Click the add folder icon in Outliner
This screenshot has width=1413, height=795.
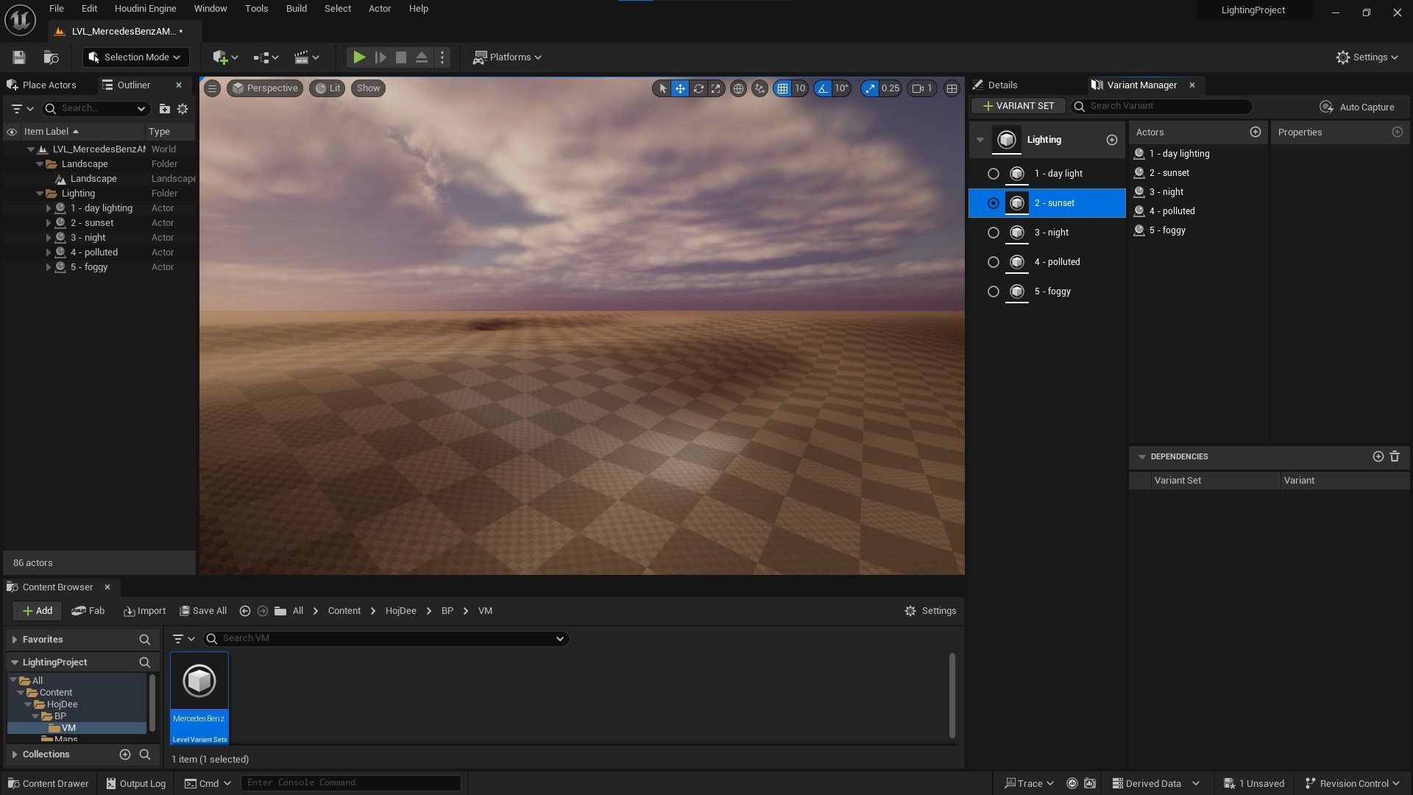point(165,109)
